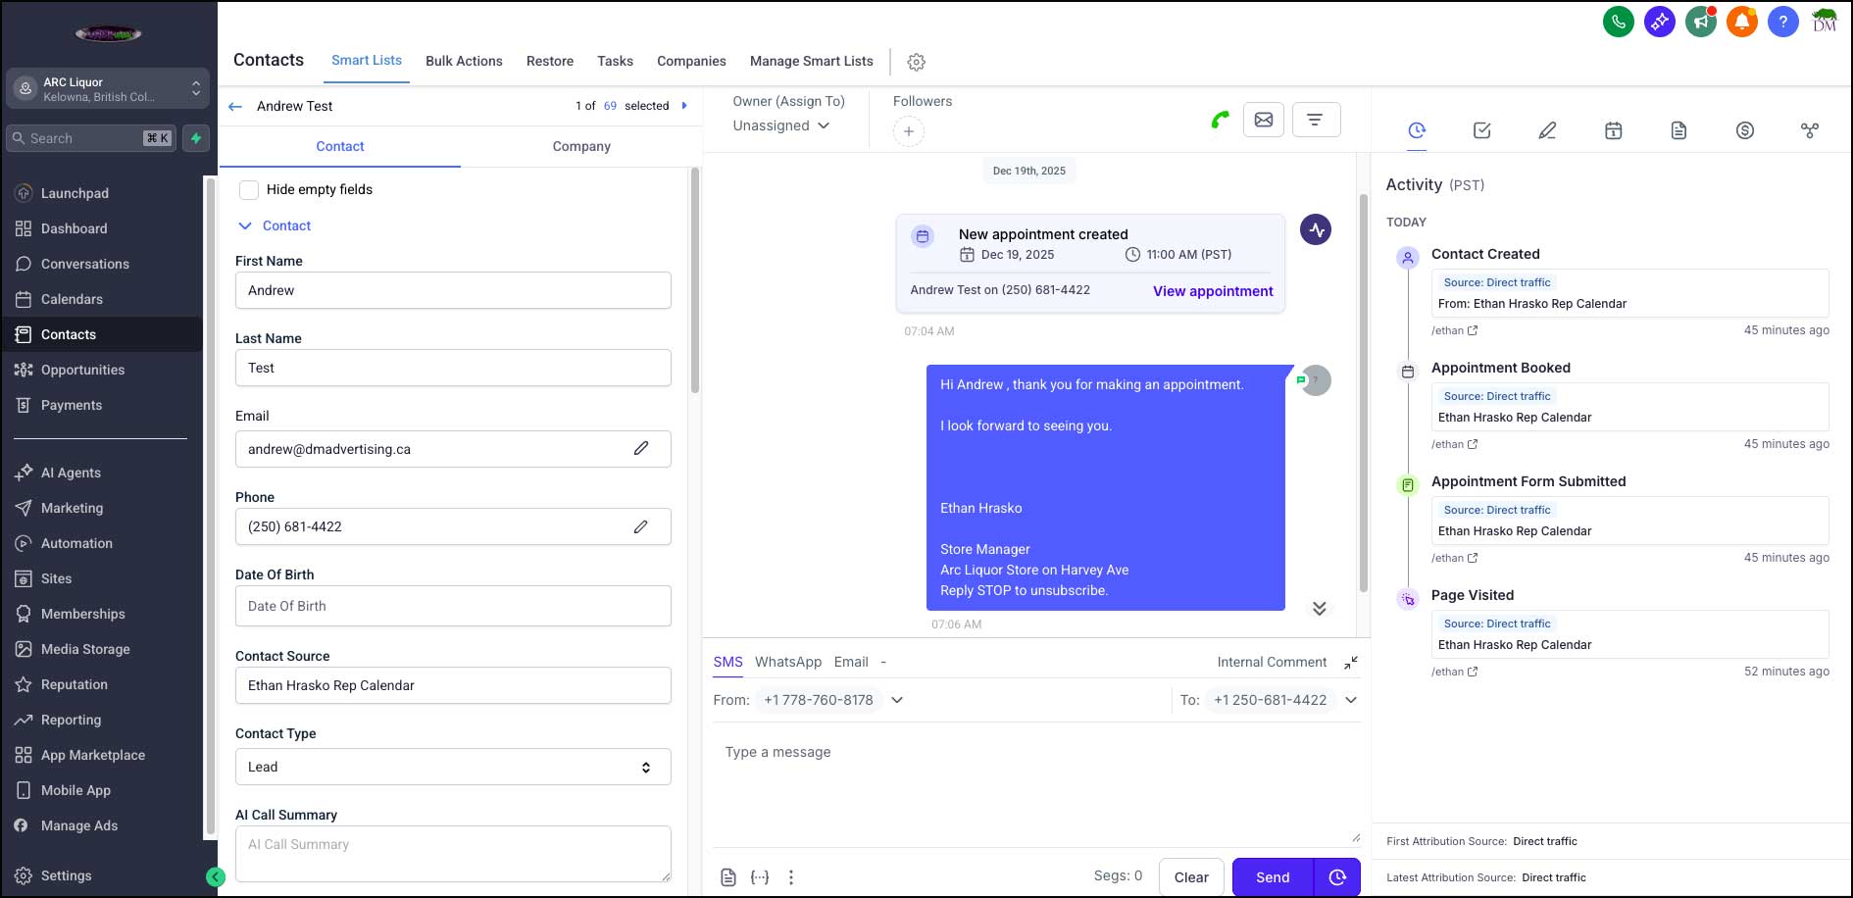The height and width of the screenshot is (898, 1853).
Task: Open the Owner Unassigned dropdown
Action: click(x=780, y=125)
